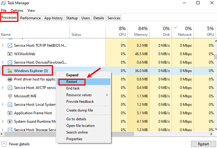
Task: Click the Microsoft IME icon
Action: [10, 96]
